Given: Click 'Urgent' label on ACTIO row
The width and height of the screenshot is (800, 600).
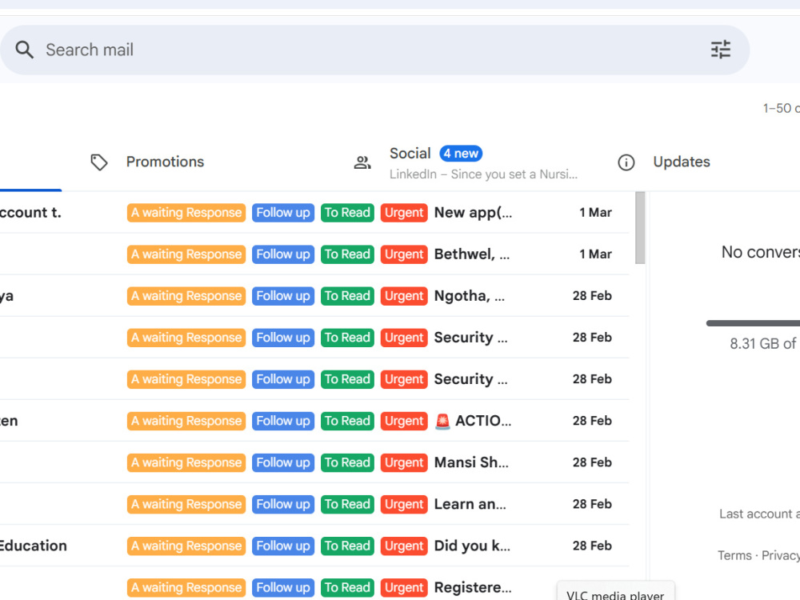Looking at the screenshot, I should [x=404, y=421].
